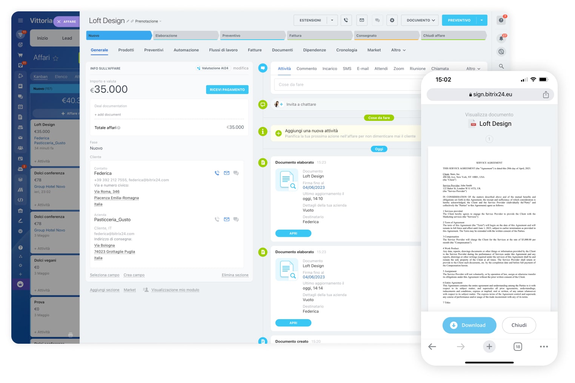This screenshot has height=383, width=575.
Task: Click the 'Cose da fare' input field
Action: point(347,85)
